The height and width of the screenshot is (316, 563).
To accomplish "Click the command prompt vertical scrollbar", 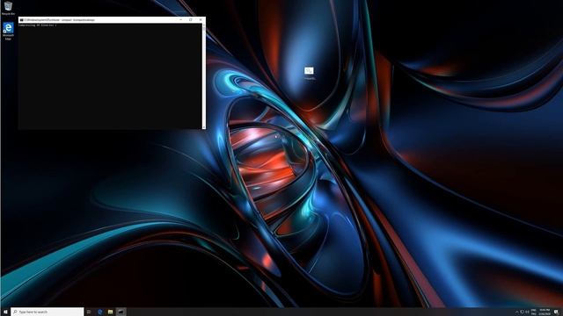I will tap(203, 76).
